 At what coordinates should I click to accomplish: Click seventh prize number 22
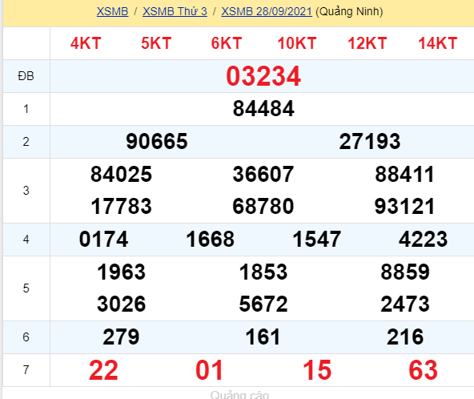click(103, 370)
